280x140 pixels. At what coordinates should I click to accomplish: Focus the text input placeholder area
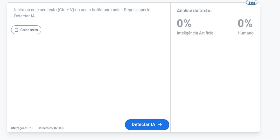[x=82, y=13]
